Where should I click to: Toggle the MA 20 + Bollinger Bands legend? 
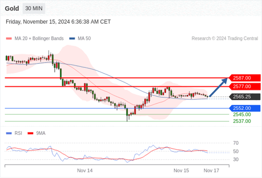click(x=35, y=38)
